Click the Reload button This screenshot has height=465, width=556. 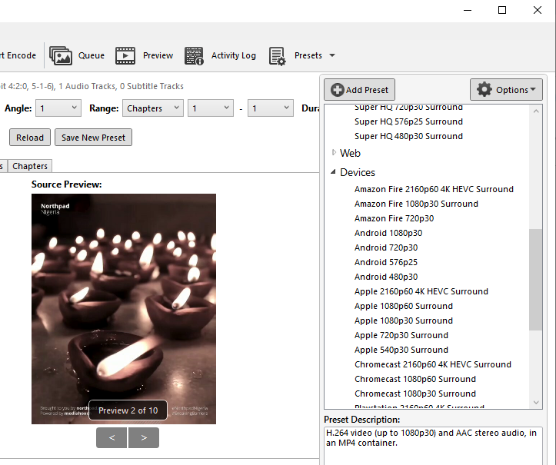tap(30, 137)
